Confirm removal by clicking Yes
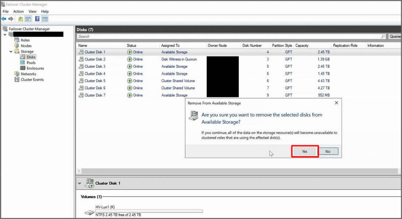The height and width of the screenshot is (219, 402). [305, 151]
